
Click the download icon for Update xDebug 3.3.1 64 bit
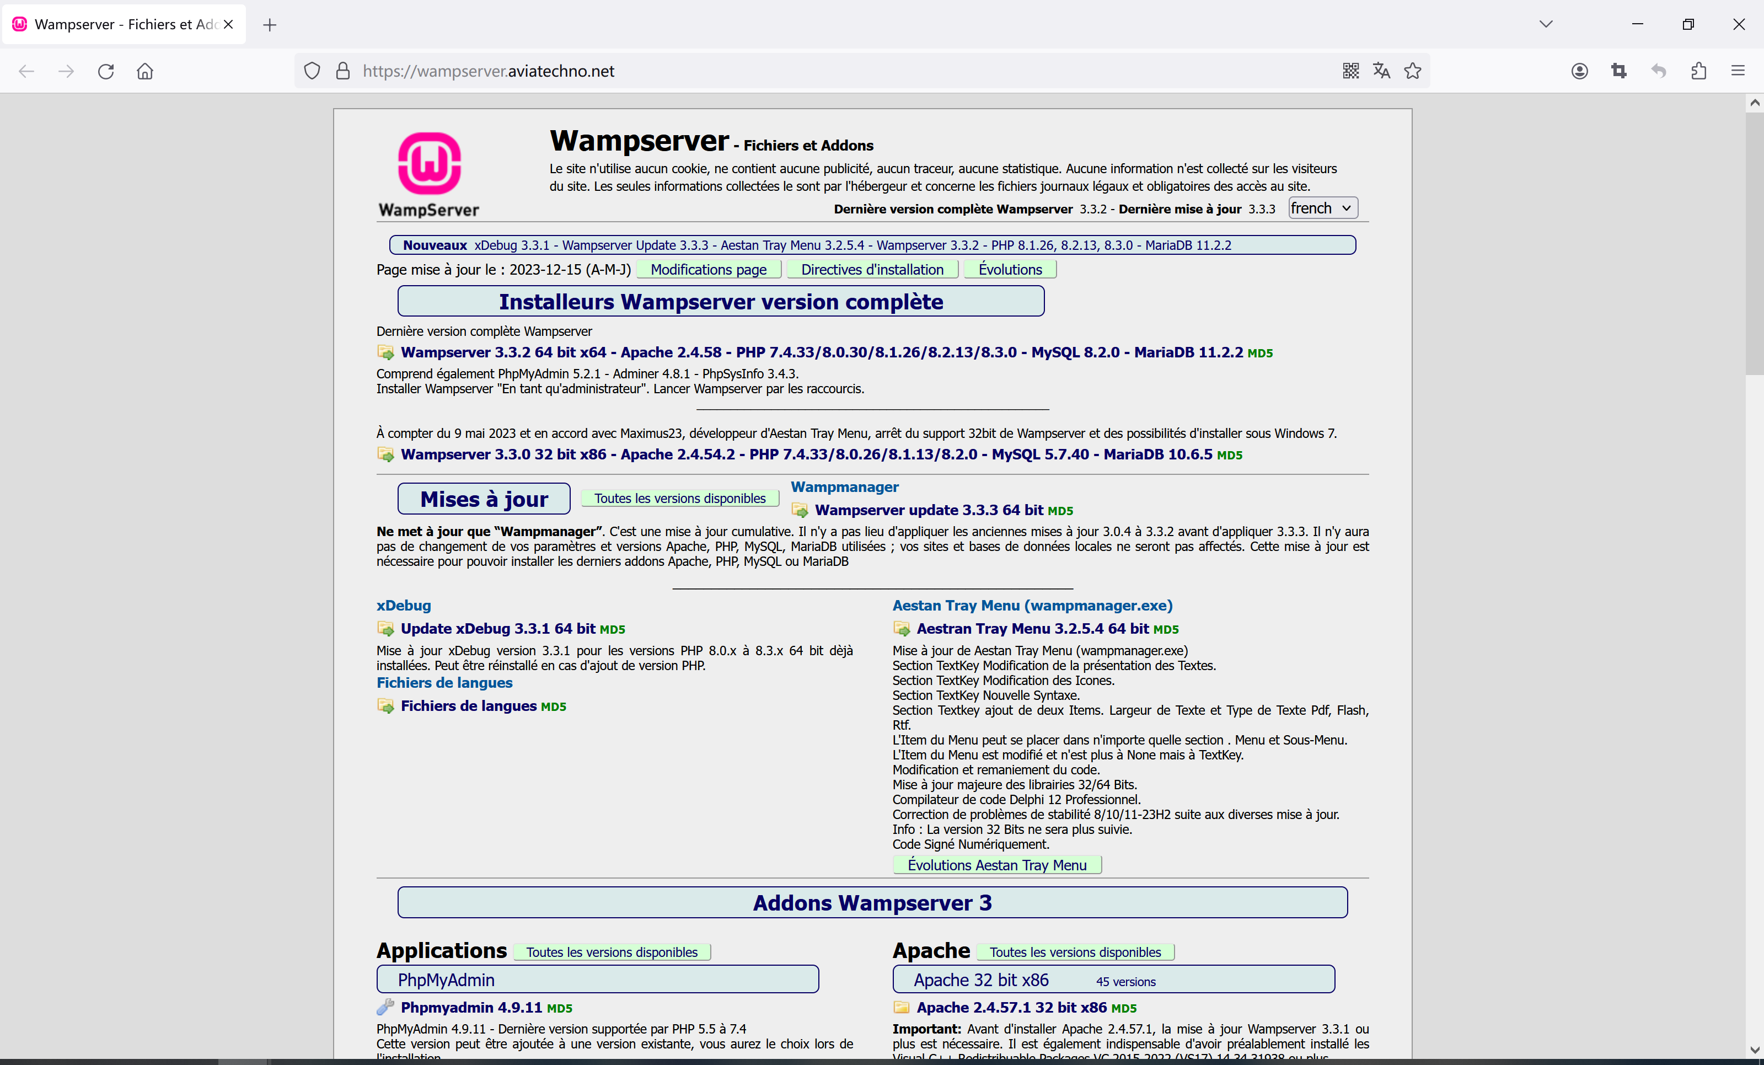coord(384,629)
